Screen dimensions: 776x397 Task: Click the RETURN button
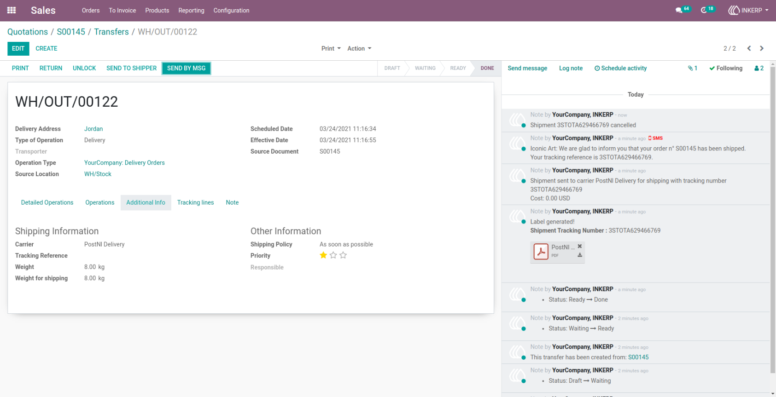(51, 68)
